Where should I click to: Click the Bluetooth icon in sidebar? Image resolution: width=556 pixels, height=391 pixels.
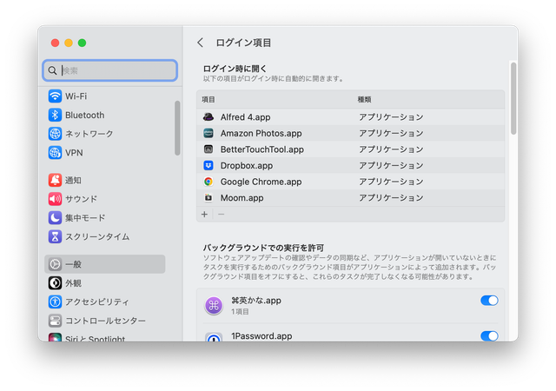55,115
